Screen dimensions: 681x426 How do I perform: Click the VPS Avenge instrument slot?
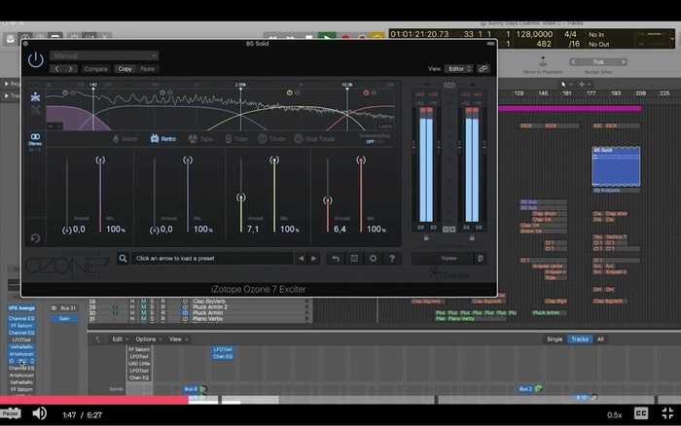click(21, 308)
